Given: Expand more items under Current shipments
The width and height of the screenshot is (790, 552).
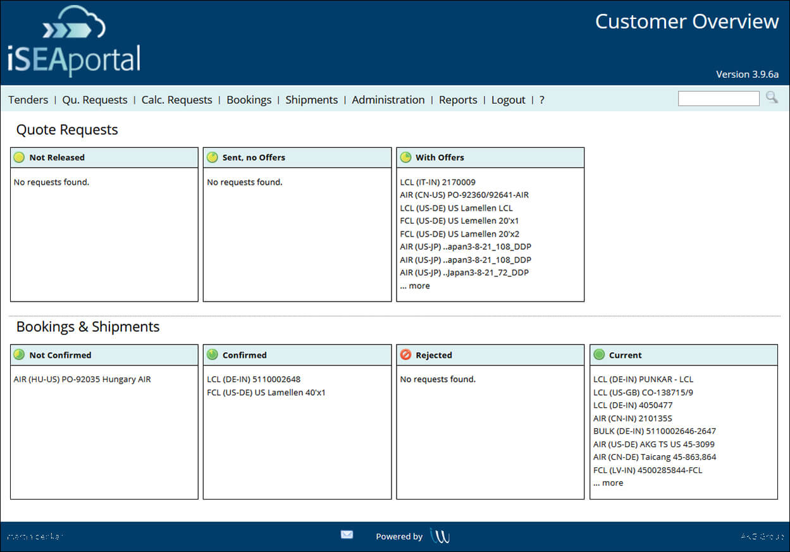Looking at the screenshot, I should tap(608, 483).
